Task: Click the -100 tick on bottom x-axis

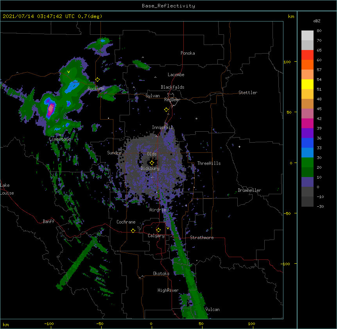Action: pyautogui.click(x=49, y=324)
